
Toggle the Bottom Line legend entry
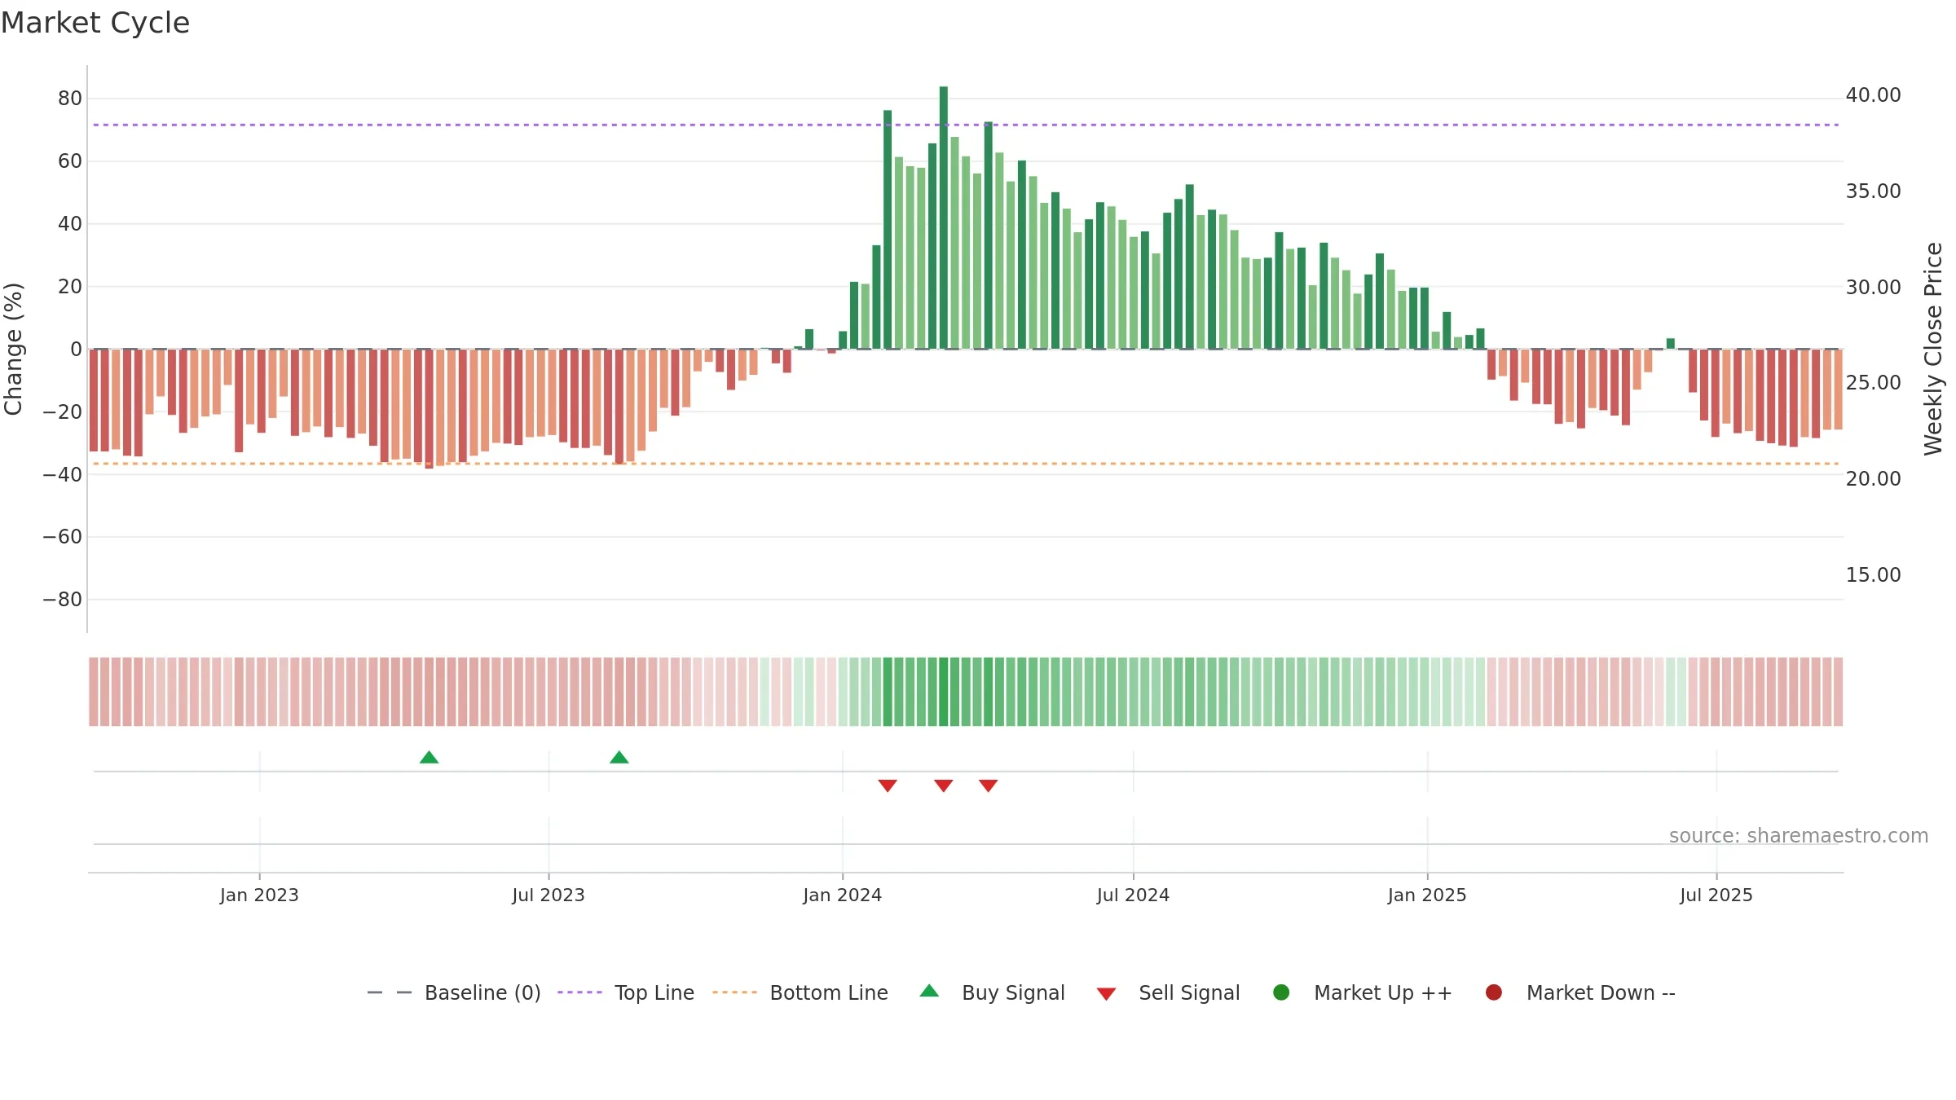pos(800,992)
